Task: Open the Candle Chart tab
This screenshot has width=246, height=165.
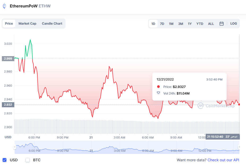Action: click(x=52, y=24)
